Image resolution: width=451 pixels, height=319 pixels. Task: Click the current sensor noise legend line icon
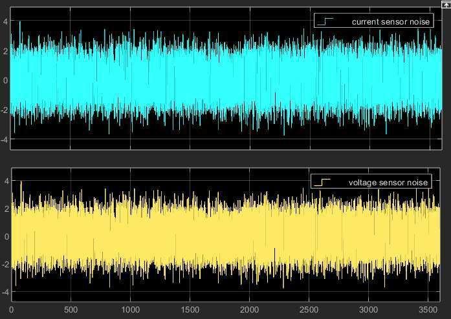click(x=325, y=21)
